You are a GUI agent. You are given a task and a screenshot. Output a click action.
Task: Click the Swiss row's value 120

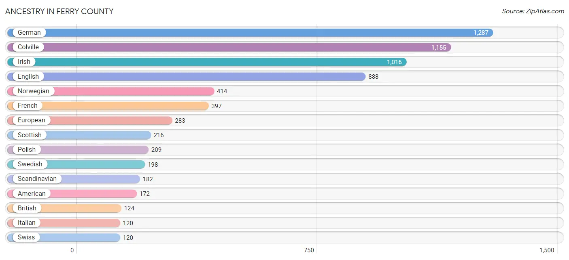tap(128, 238)
